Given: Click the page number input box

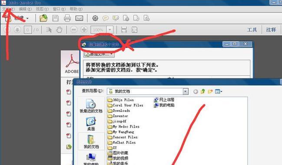Looking at the screenshot, I should pyautogui.click(x=28, y=30).
